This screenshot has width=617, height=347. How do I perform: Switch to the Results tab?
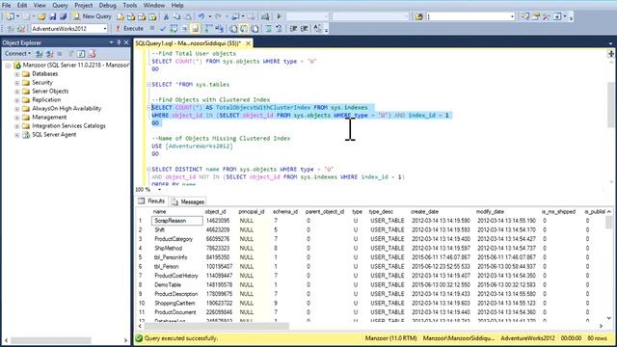click(x=152, y=201)
